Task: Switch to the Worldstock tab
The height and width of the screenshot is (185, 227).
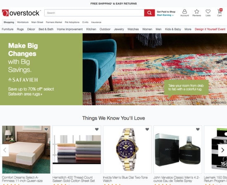Action: (x=23, y=22)
